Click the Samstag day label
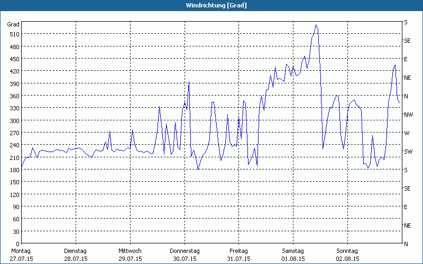 coord(293,251)
